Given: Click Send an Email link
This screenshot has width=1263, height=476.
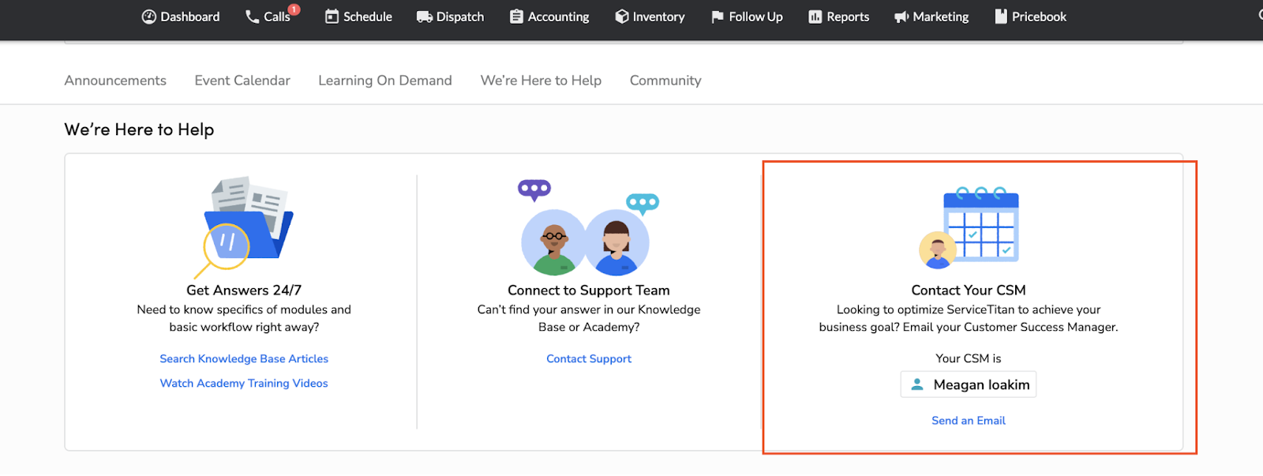Looking at the screenshot, I should pyautogui.click(x=969, y=421).
